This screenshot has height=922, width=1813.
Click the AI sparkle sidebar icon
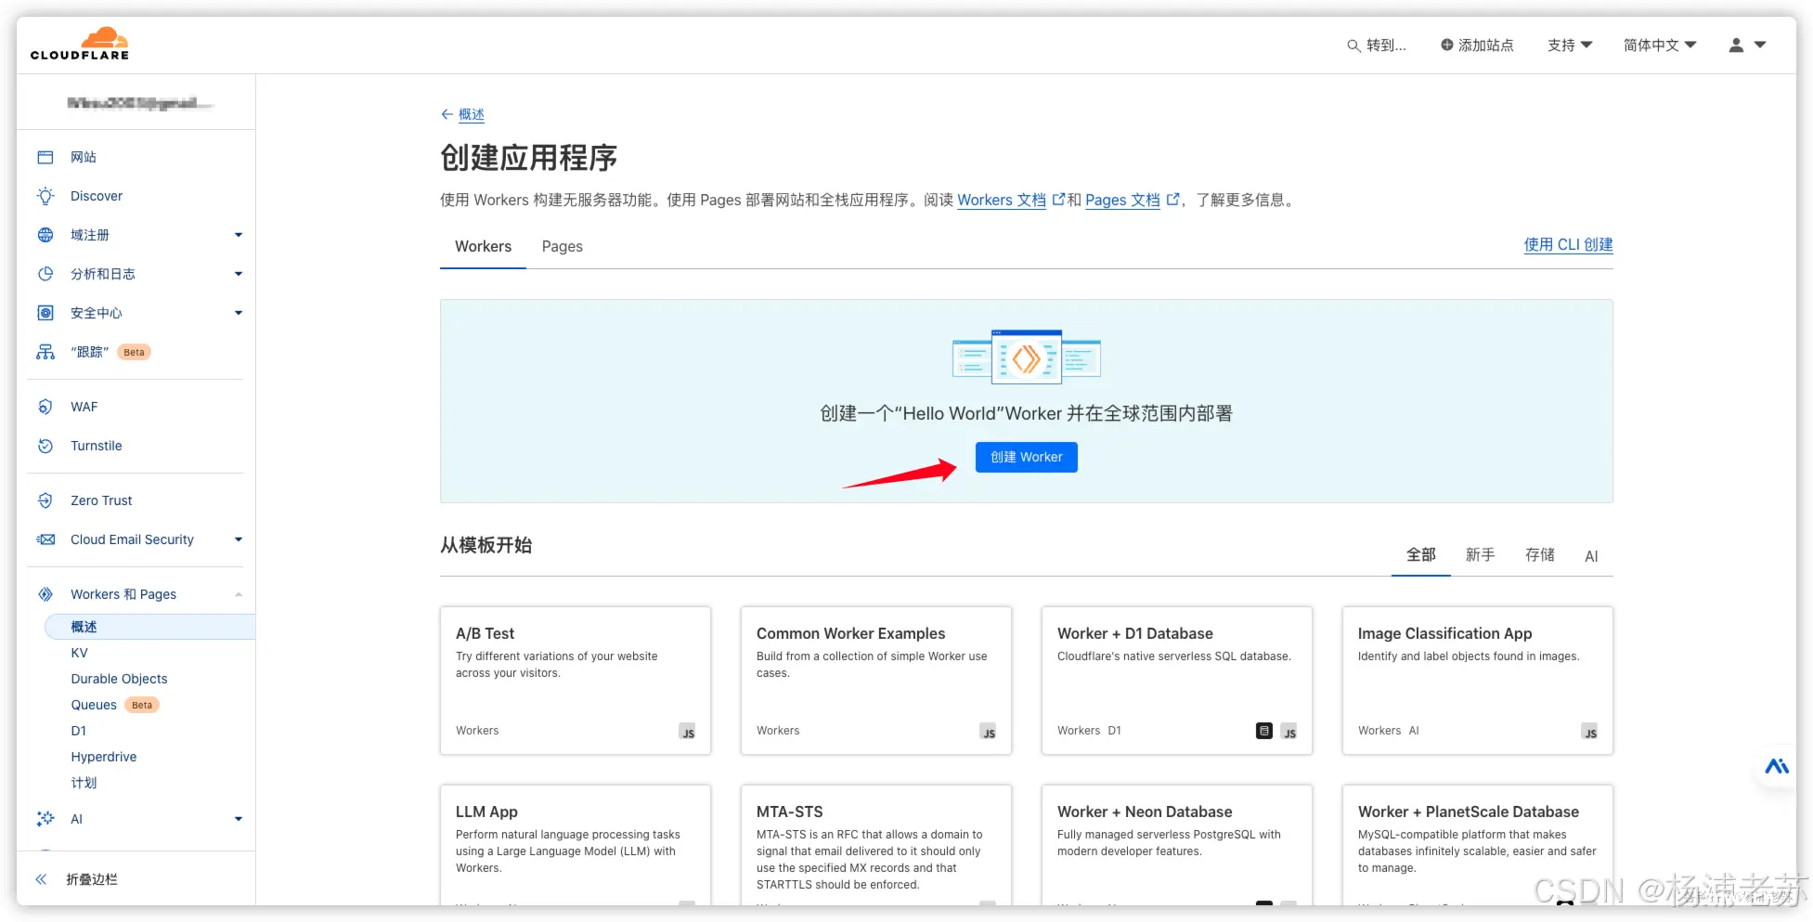point(45,819)
